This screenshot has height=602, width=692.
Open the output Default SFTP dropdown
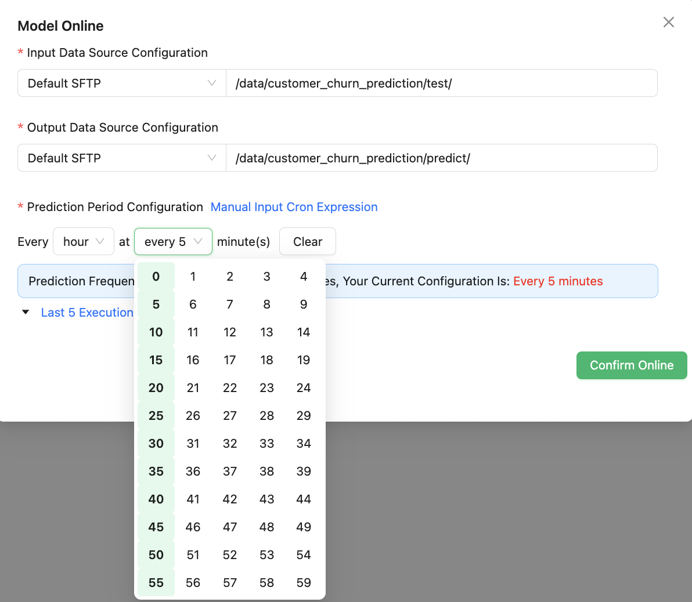tap(121, 158)
